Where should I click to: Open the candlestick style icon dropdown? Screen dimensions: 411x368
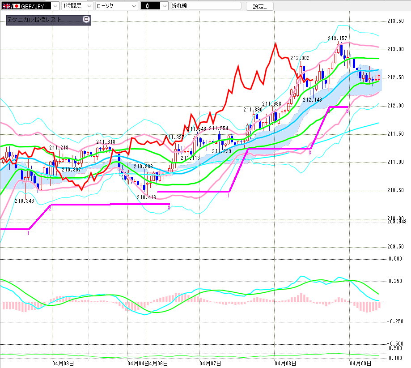pyautogui.click(x=164, y=6)
